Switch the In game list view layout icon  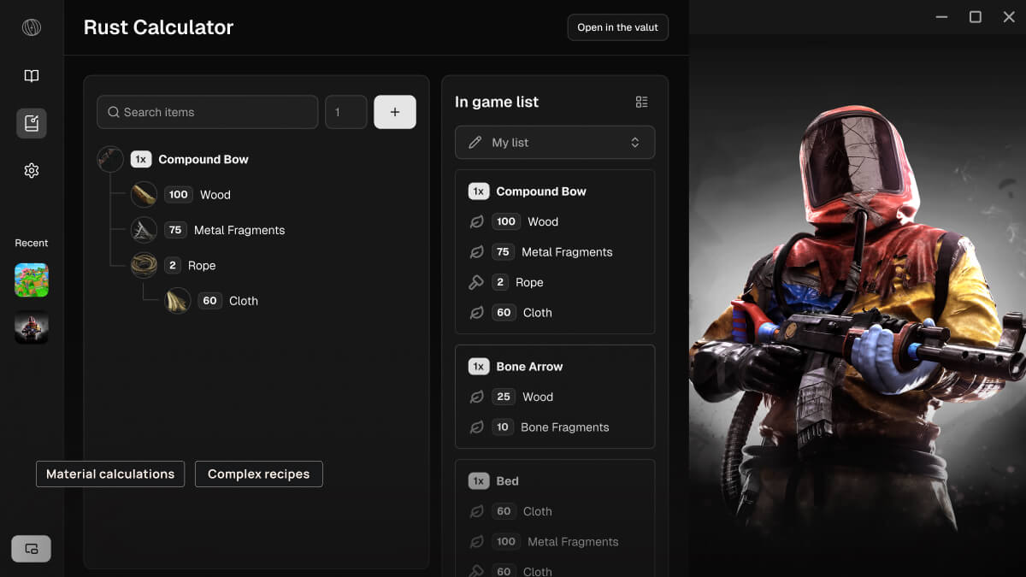pyautogui.click(x=642, y=102)
